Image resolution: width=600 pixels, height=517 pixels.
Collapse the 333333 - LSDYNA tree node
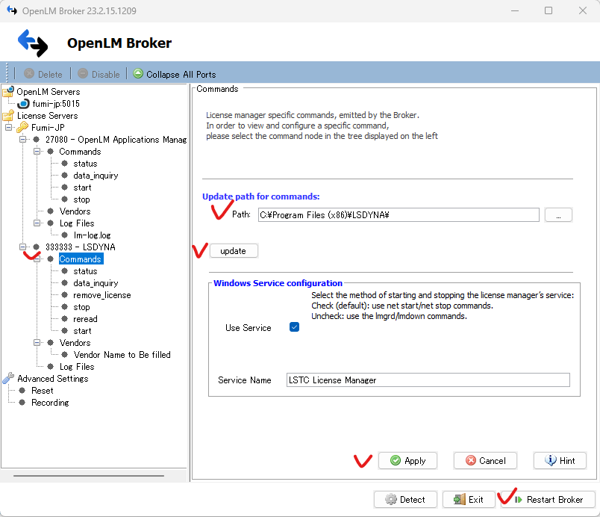click(24, 247)
